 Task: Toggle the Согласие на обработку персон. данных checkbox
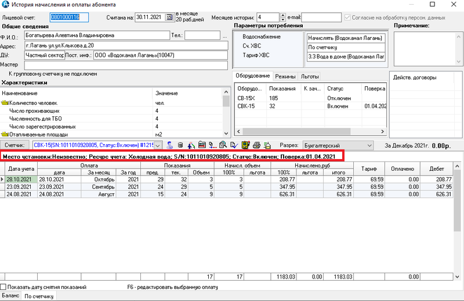pyautogui.click(x=348, y=17)
